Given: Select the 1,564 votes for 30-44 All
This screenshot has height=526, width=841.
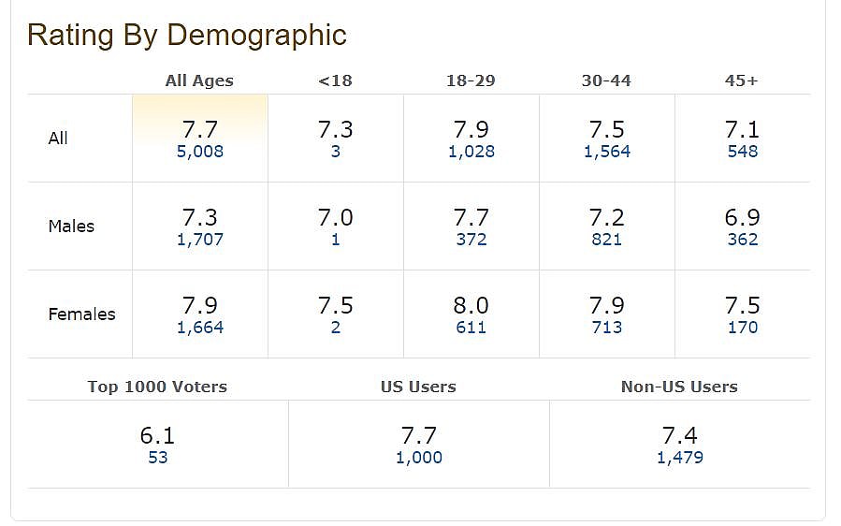Looking at the screenshot, I should pyautogui.click(x=607, y=152).
